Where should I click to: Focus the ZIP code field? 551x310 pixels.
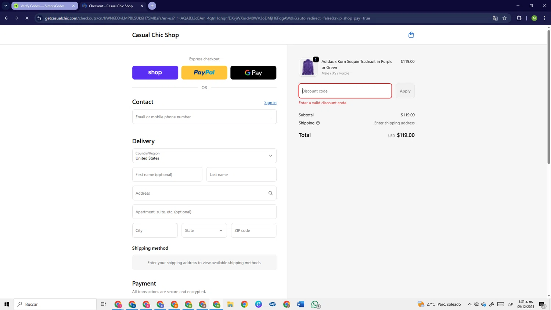point(253,230)
